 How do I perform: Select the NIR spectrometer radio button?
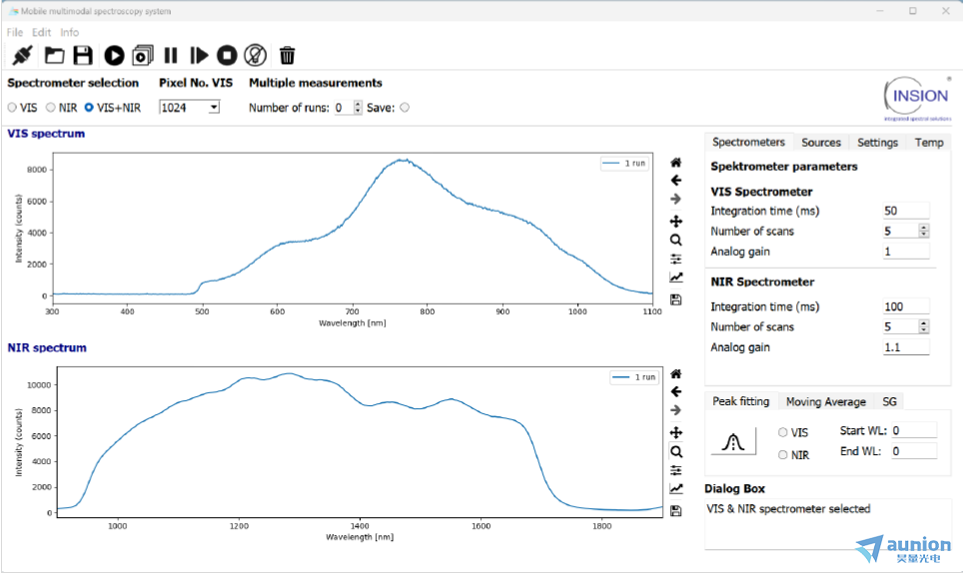[51, 108]
